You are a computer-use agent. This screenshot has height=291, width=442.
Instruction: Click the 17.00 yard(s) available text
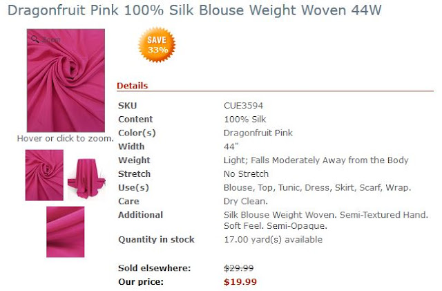pyautogui.click(x=273, y=239)
